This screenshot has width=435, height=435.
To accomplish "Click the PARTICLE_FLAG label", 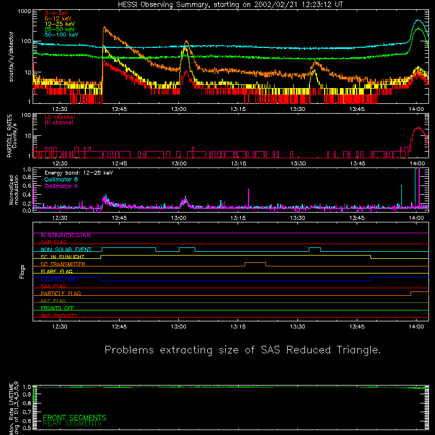I will [x=61, y=294].
